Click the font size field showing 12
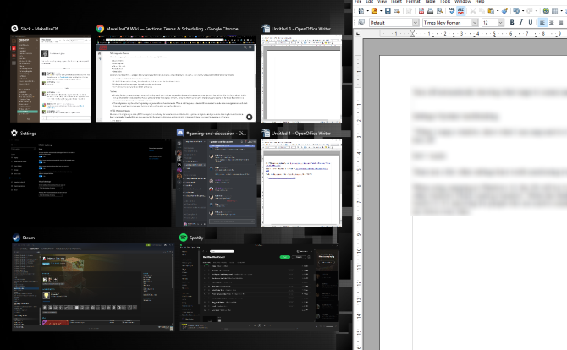Image resolution: width=567 pixels, height=350 pixels. [490, 22]
